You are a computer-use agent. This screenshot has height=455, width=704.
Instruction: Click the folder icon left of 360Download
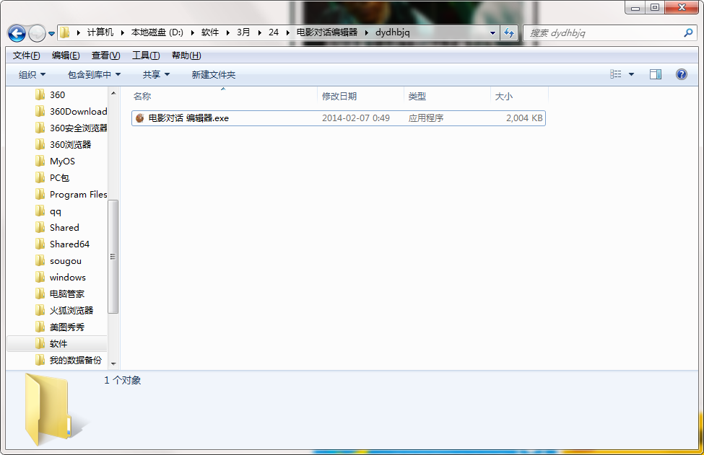tap(40, 111)
